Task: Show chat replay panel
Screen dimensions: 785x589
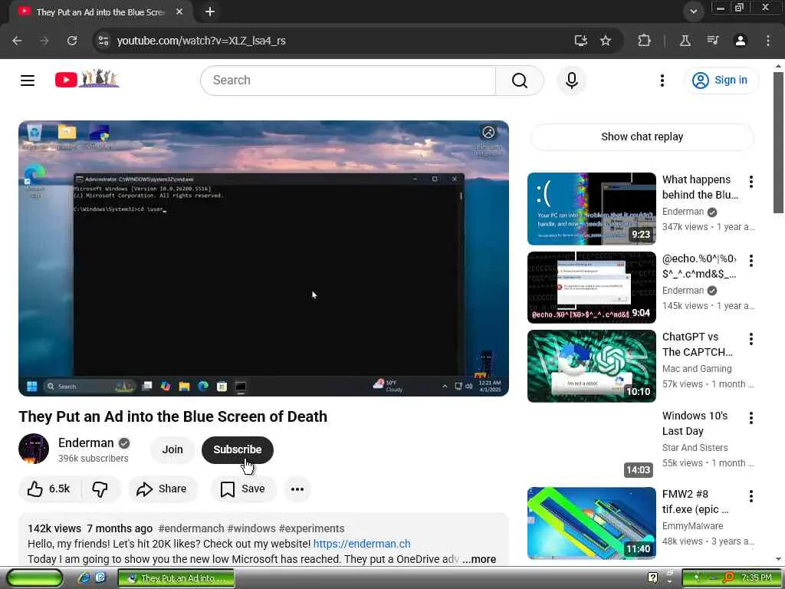Action: click(x=642, y=137)
